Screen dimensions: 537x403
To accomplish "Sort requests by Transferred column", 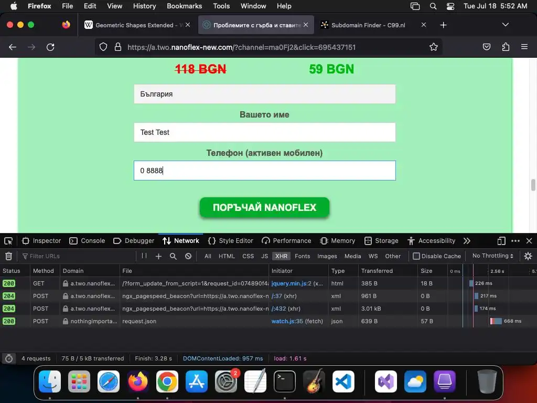I will click(x=388, y=271).
